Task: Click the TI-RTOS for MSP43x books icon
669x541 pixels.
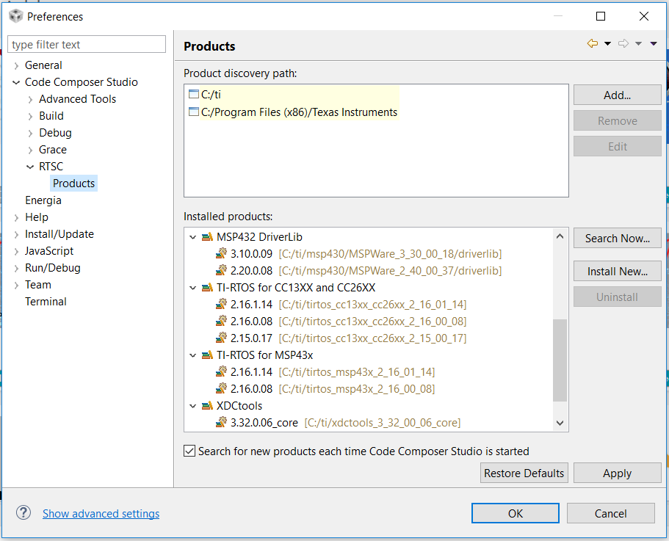Action: tap(207, 355)
